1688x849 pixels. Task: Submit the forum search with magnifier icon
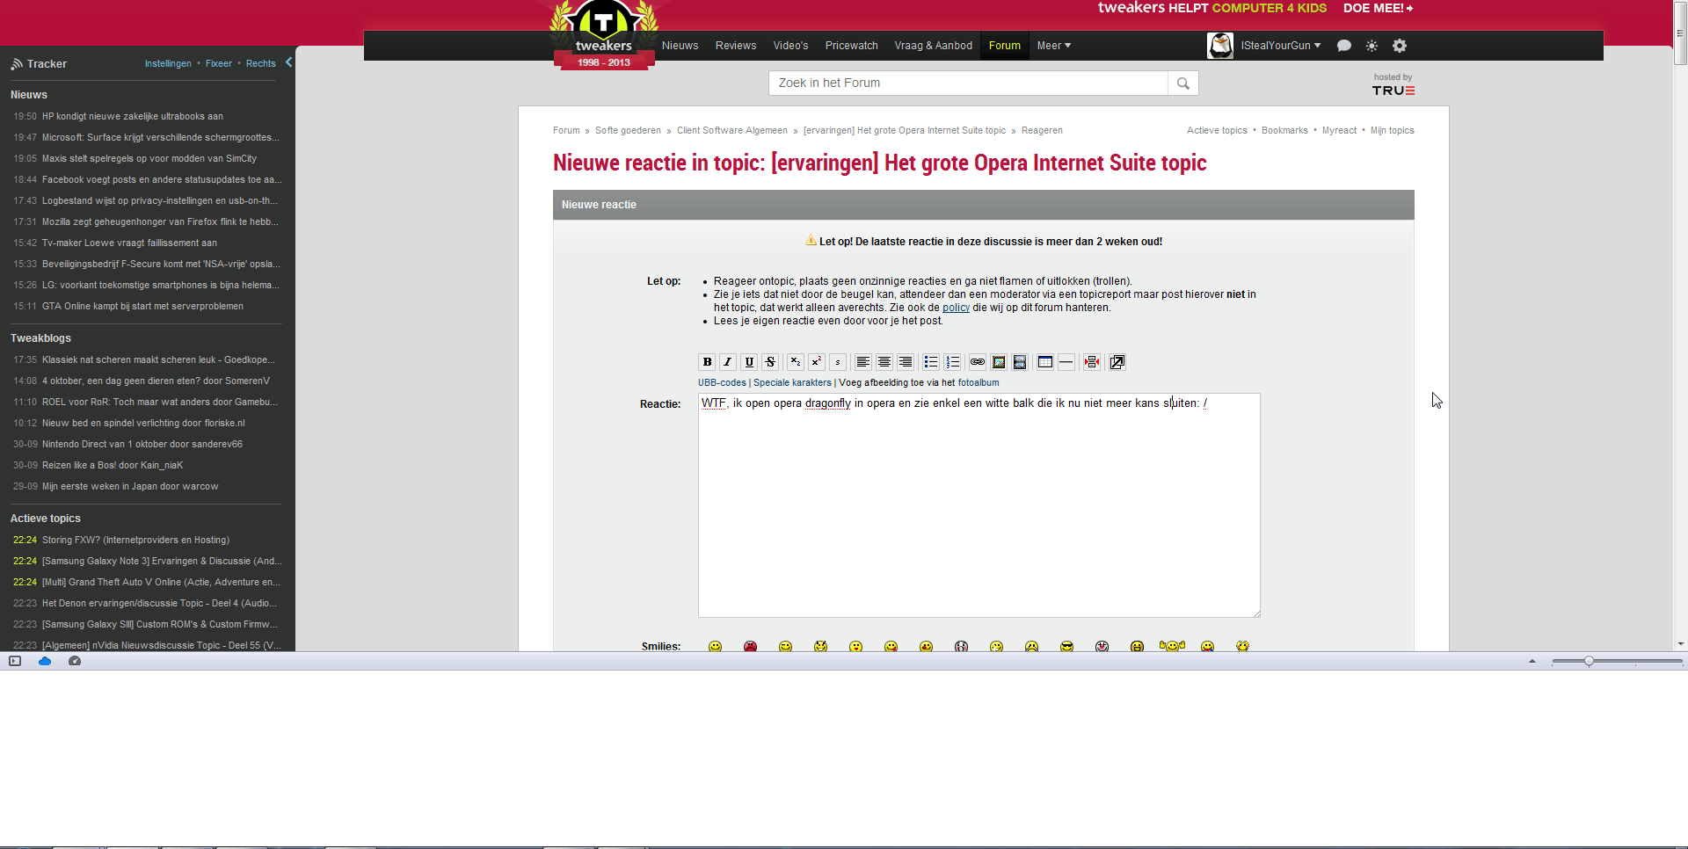coord(1182,83)
